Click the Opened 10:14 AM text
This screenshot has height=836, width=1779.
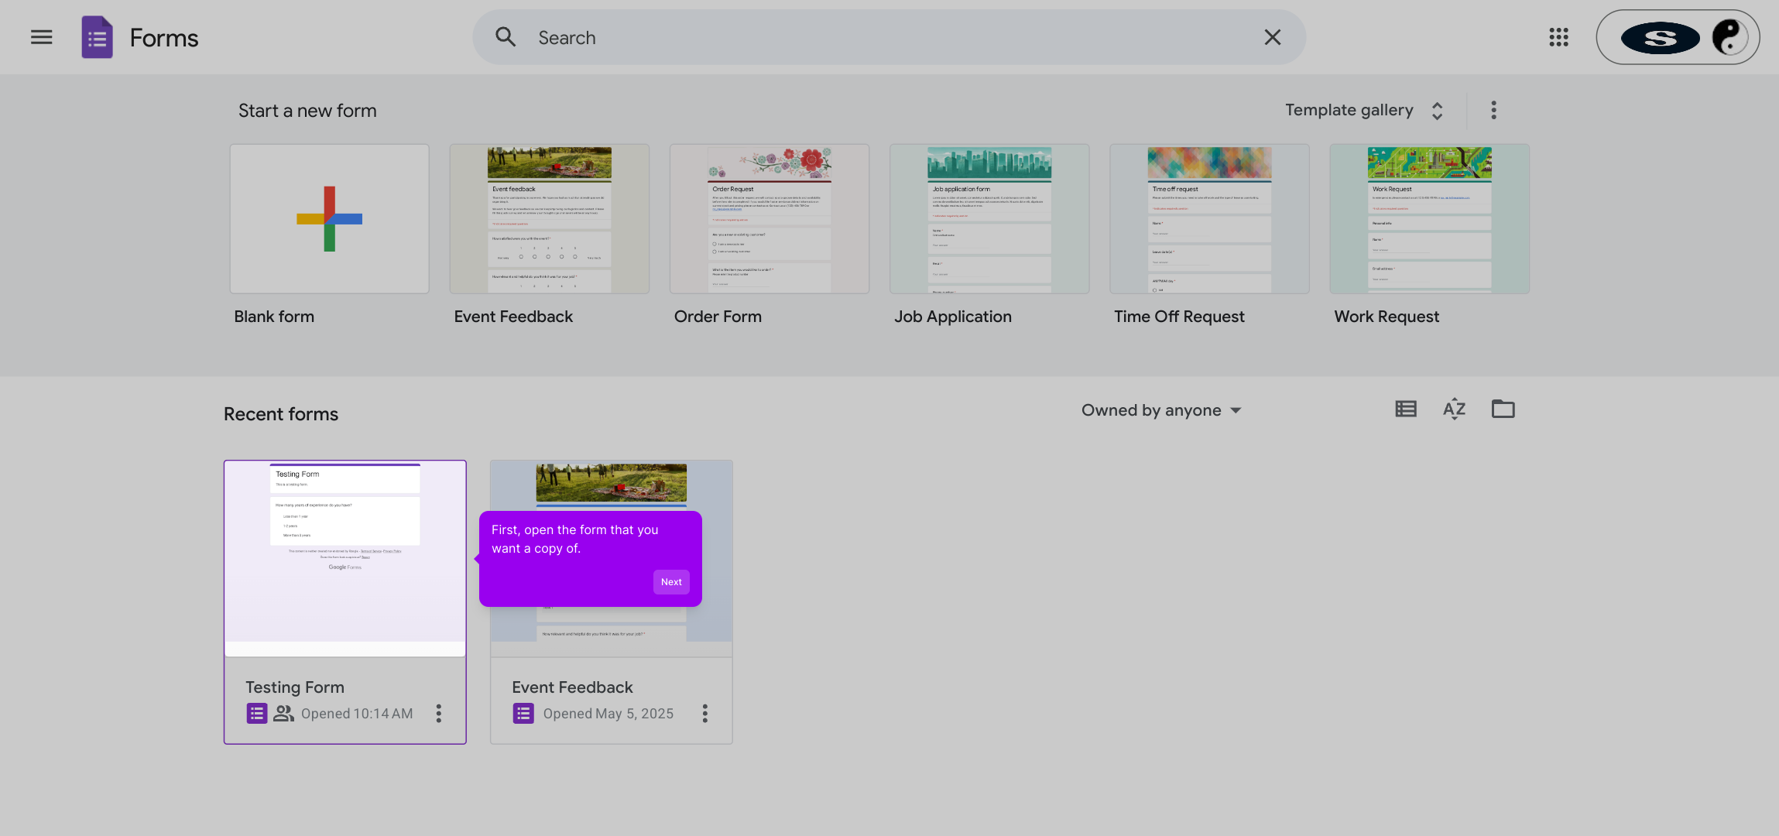tap(357, 714)
